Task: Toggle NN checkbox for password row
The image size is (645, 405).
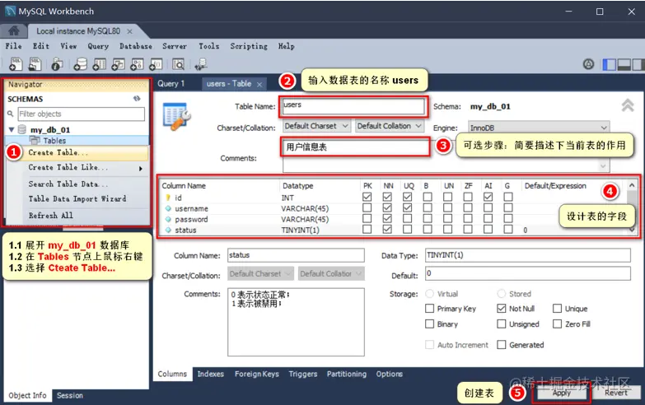Action: click(387, 218)
